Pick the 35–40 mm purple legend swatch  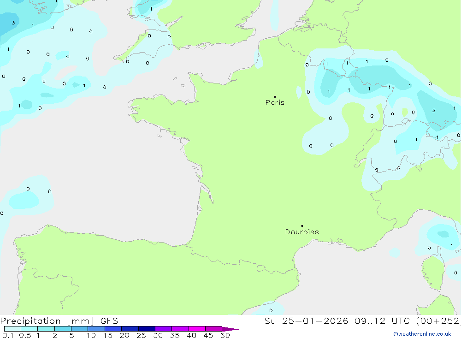180,329
